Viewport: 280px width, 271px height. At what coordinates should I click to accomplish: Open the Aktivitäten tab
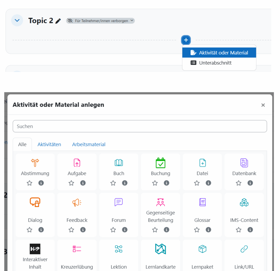[x=49, y=145]
